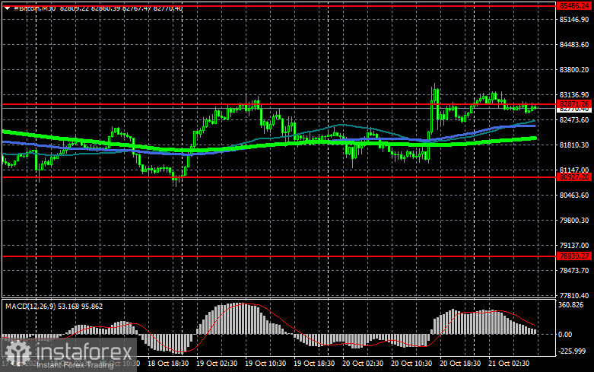Click the red 78830.27 price level label

pyautogui.click(x=574, y=256)
